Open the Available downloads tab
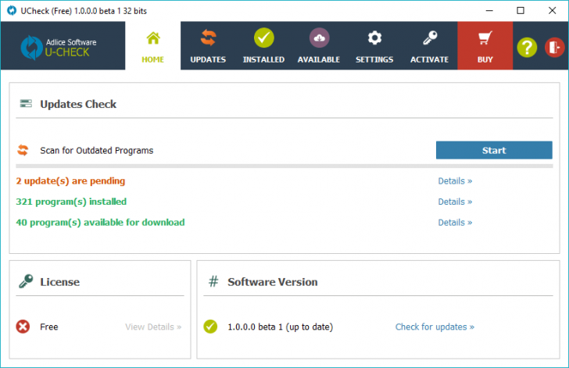 [x=319, y=46]
